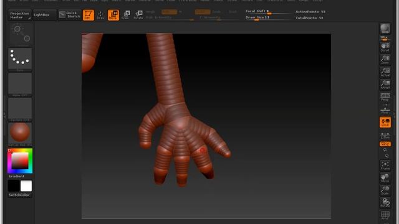Image resolution: width=399 pixels, height=224 pixels.
Task: Click the AAHalf icon
Action: point(385,85)
